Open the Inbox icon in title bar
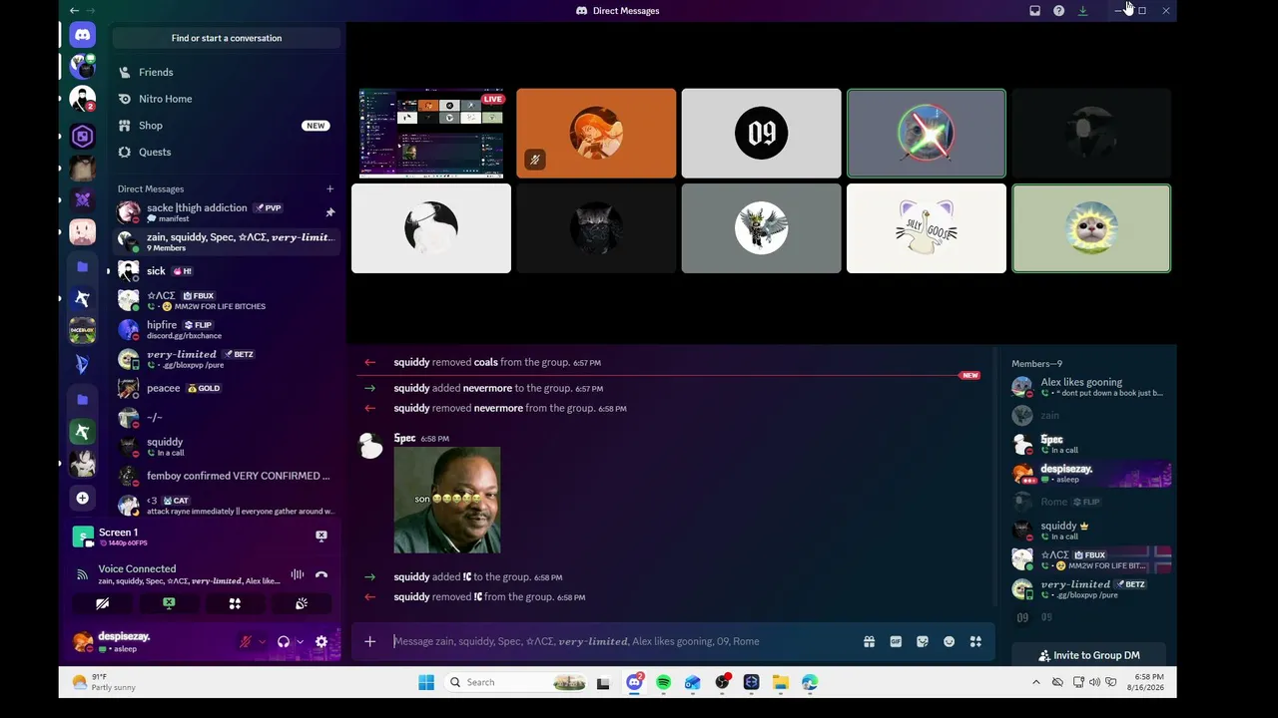Screen dimensions: 1278x718 coord(1035,11)
